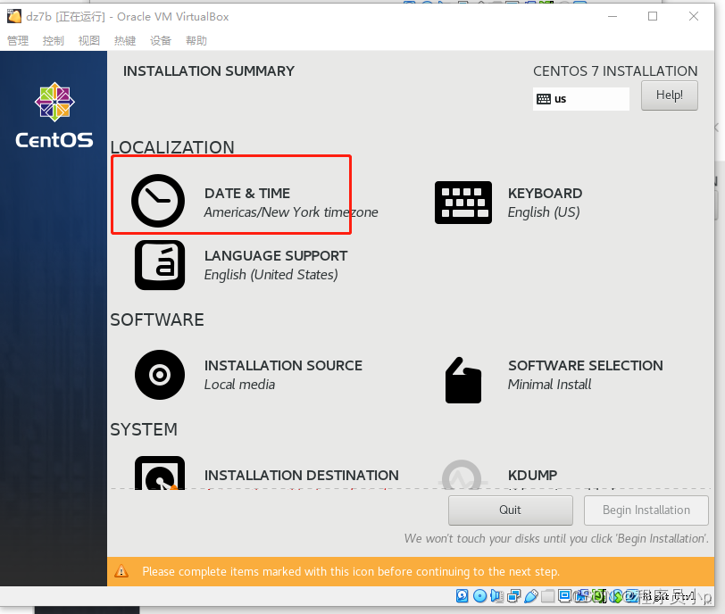The image size is (725, 614).
Task: Click the Begin Installation button
Action: pyautogui.click(x=646, y=510)
